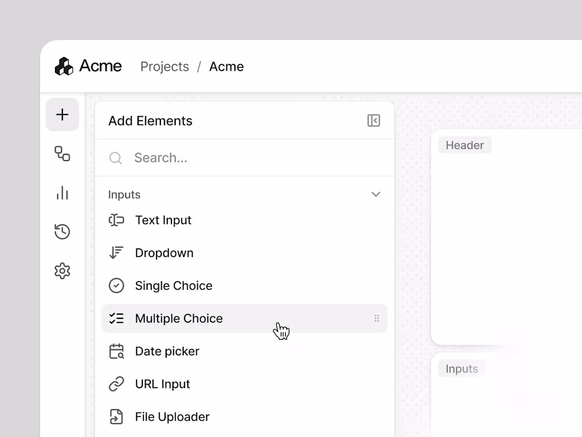The image size is (582, 437).
Task: Click the URL Input link icon
Action: pyautogui.click(x=116, y=384)
